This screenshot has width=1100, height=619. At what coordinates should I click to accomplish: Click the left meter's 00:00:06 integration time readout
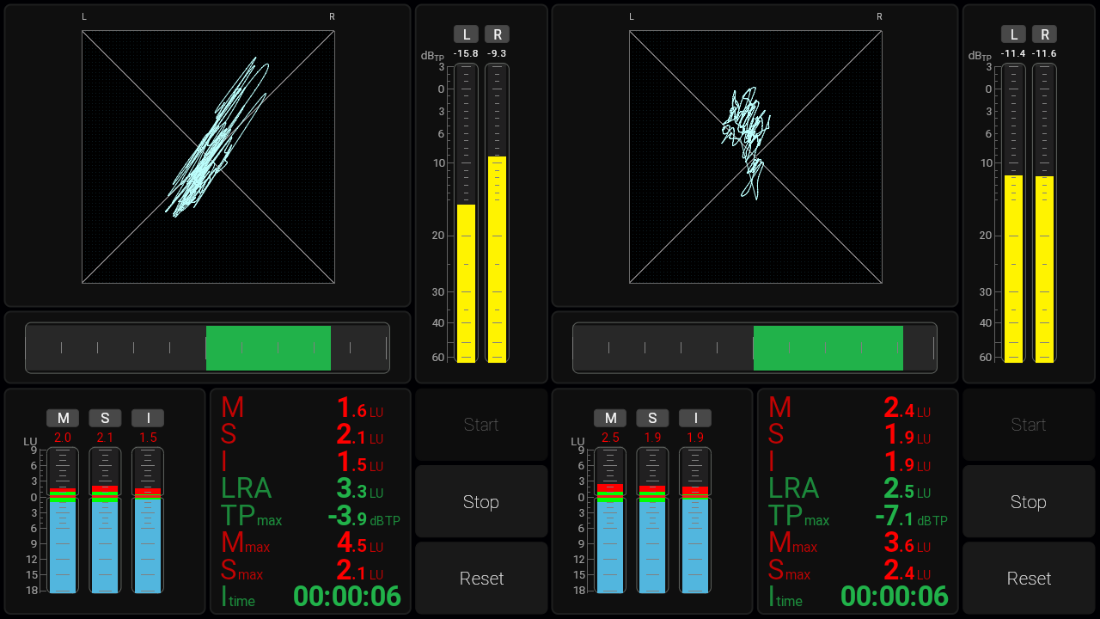(347, 596)
